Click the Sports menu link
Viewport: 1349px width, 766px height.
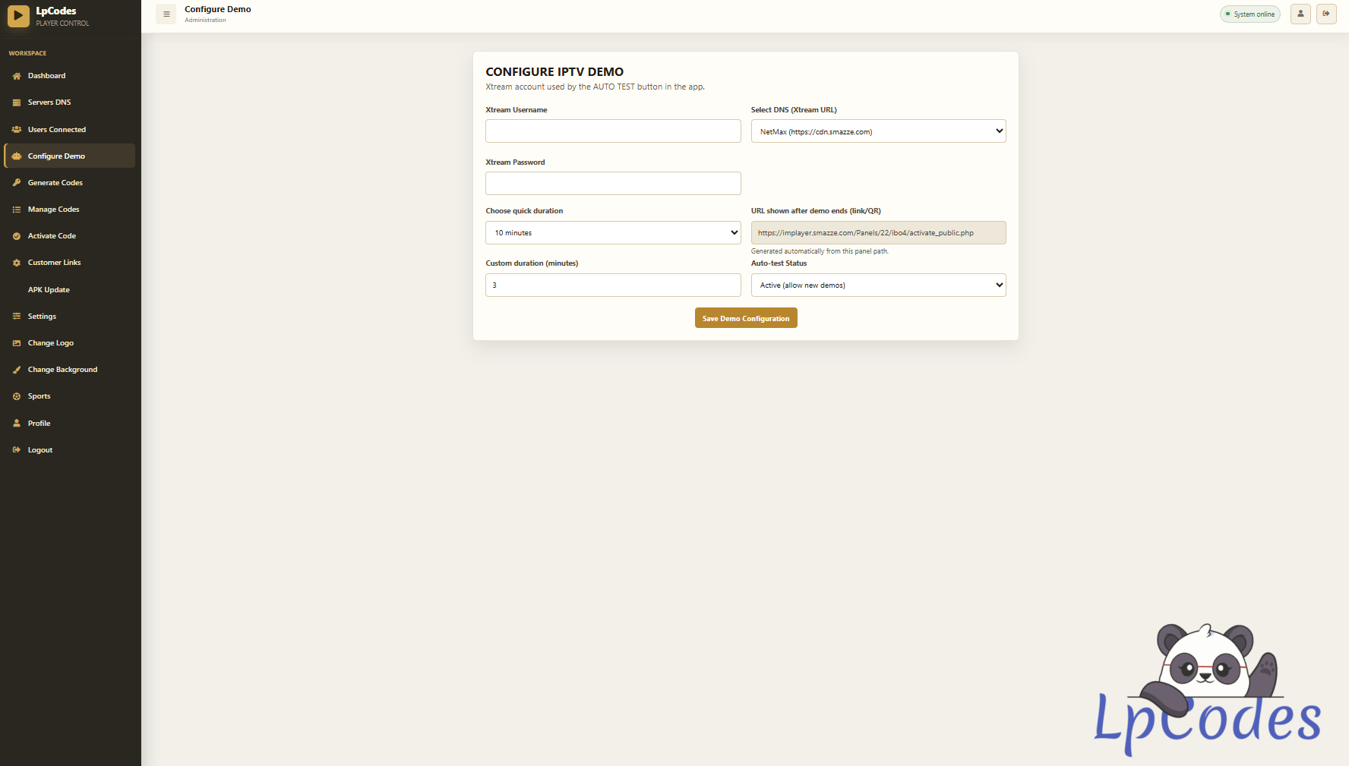click(70, 396)
